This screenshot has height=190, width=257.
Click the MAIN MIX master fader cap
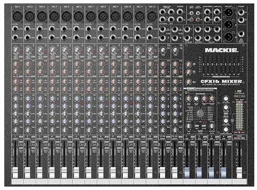[x=239, y=172]
